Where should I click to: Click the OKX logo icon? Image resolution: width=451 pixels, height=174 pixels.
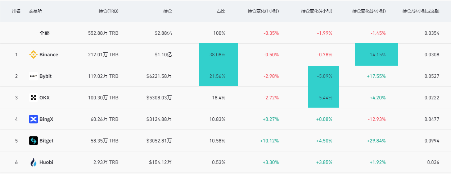coord(33,98)
